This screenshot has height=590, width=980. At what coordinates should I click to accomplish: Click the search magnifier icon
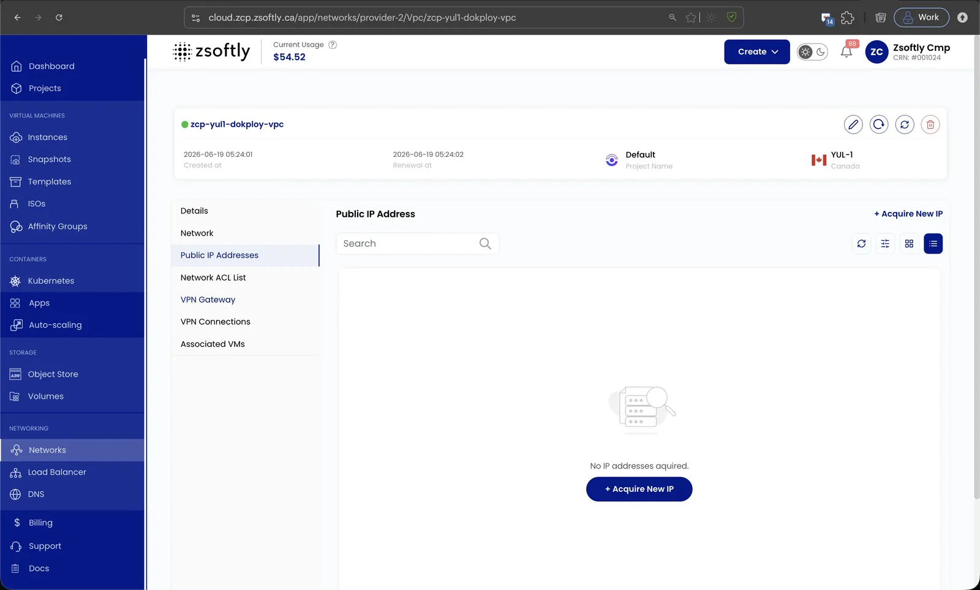click(x=485, y=243)
